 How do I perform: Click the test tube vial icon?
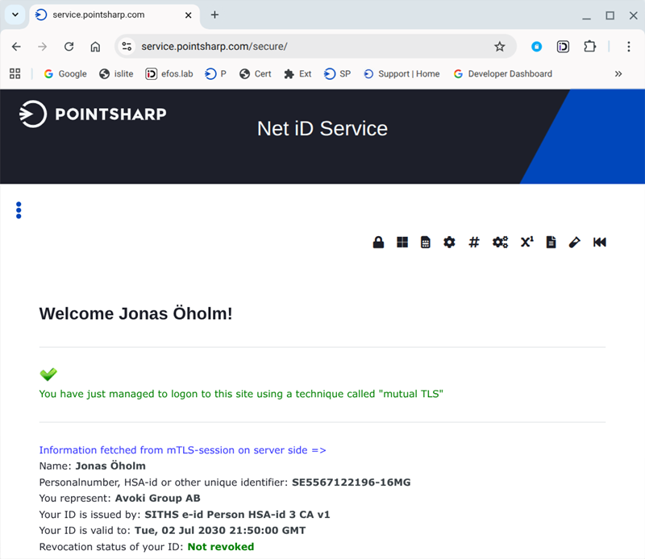tap(575, 242)
